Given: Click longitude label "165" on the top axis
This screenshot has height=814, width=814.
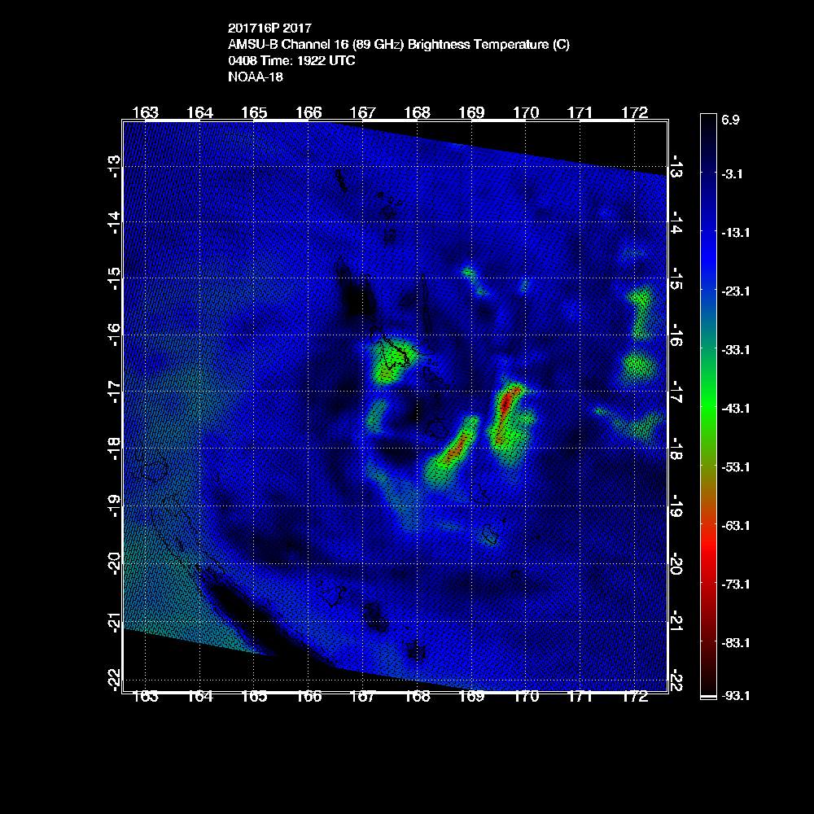Looking at the screenshot, I should (254, 112).
